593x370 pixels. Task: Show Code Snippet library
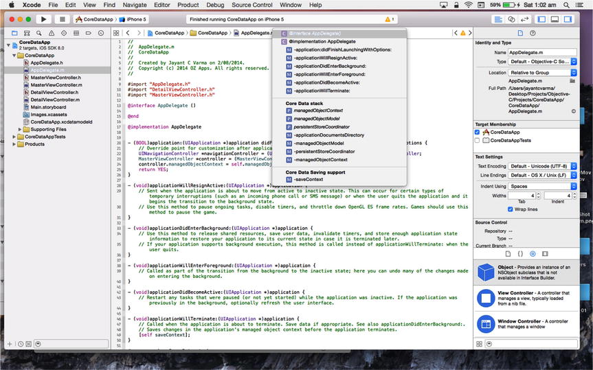[x=520, y=254]
